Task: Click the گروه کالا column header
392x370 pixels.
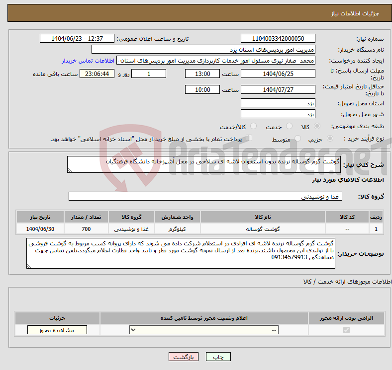Action: coord(131,217)
